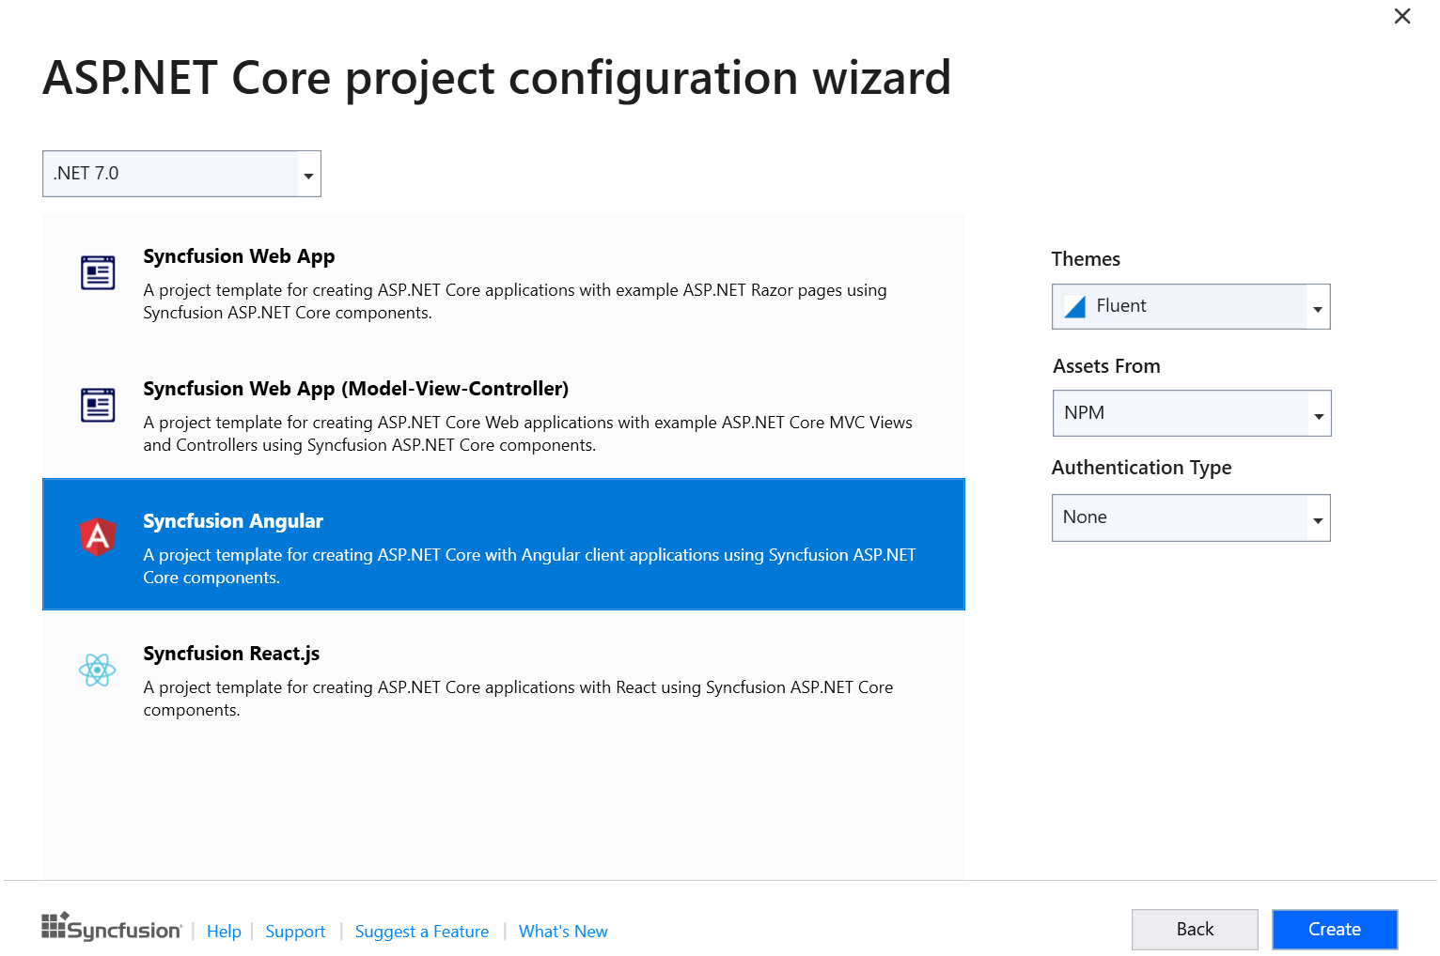Viewport: 1440px width, 956px height.
Task: Click the Create button
Action: click(1335, 930)
